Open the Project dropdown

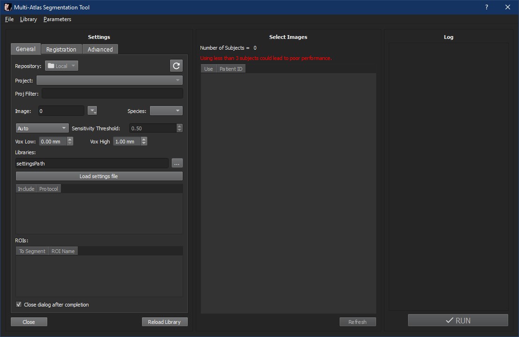pyautogui.click(x=109, y=81)
